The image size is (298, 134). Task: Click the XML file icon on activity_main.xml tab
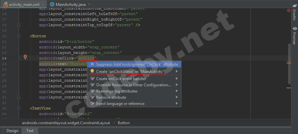pyautogui.click(x=5, y=4)
